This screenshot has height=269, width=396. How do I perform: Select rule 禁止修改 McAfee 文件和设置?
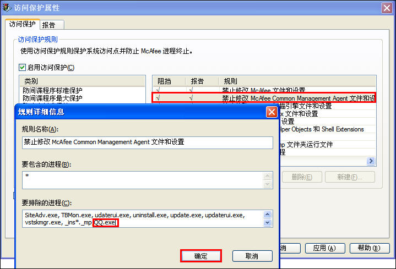coord(264,90)
